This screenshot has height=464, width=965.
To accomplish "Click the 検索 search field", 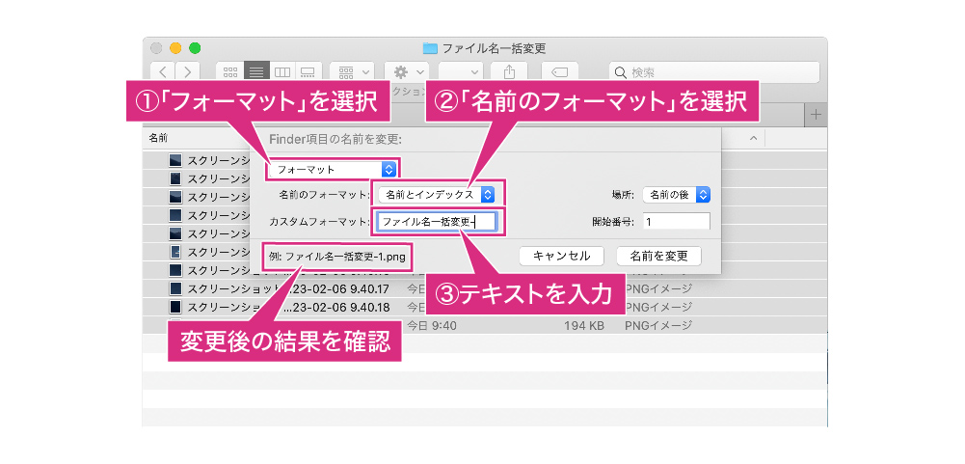I will [714, 72].
